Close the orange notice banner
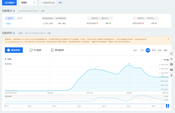Image resolution: width=175 pixels, height=113 pixels. tap(168, 39)
